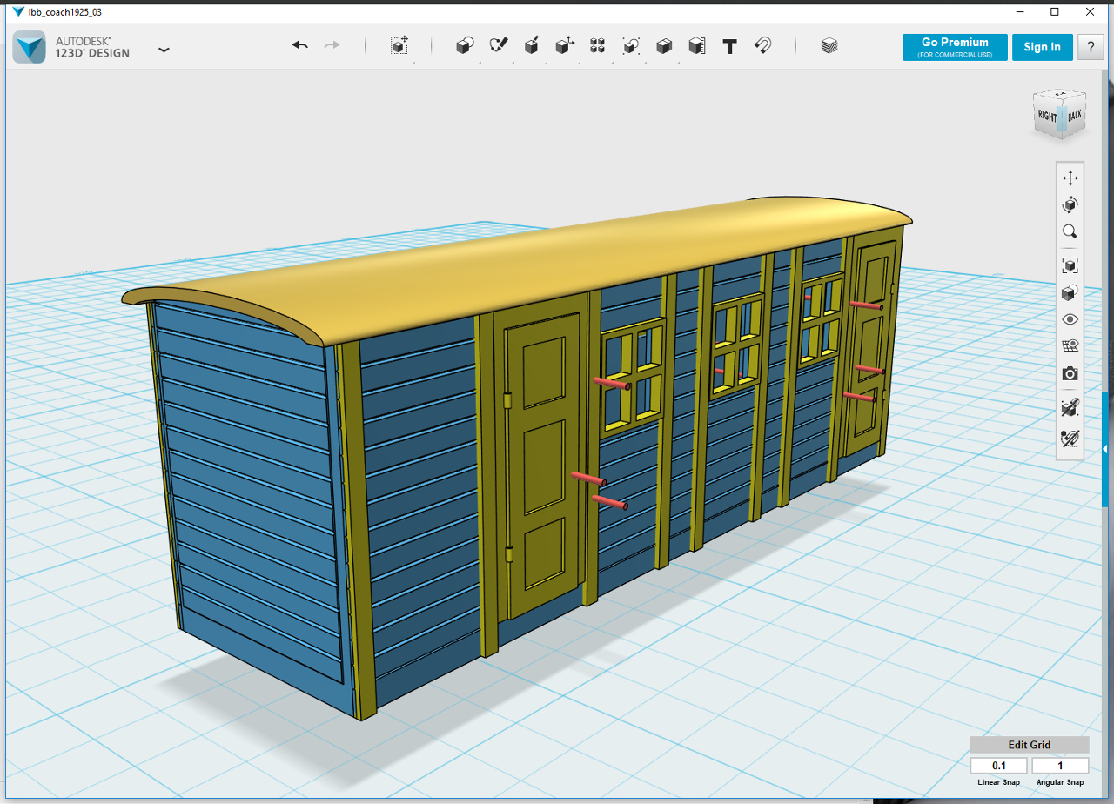The image size is (1114, 804).
Task: Expand the collapsed side panel arrow
Action: 1104,449
